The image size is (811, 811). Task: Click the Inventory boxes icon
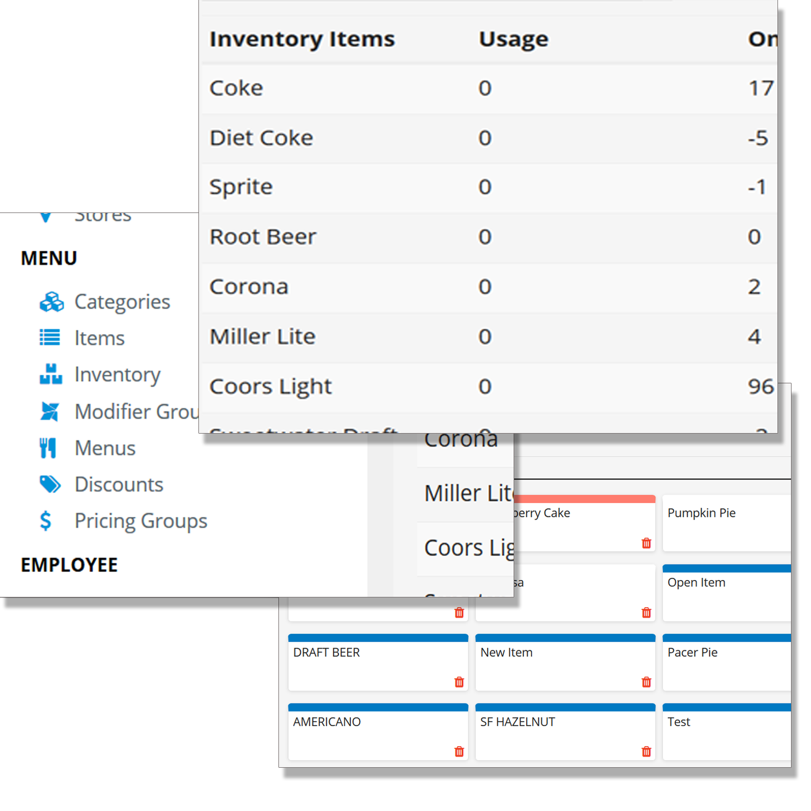click(51, 374)
